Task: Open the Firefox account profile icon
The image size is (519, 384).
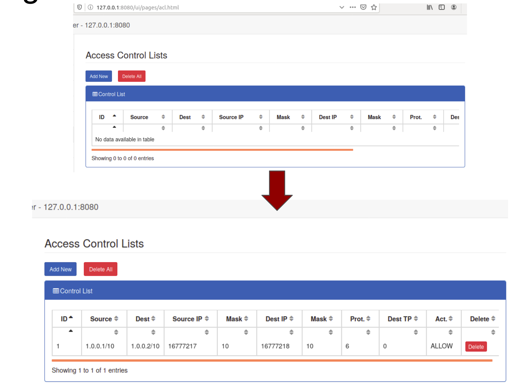Action: (454, 7)
